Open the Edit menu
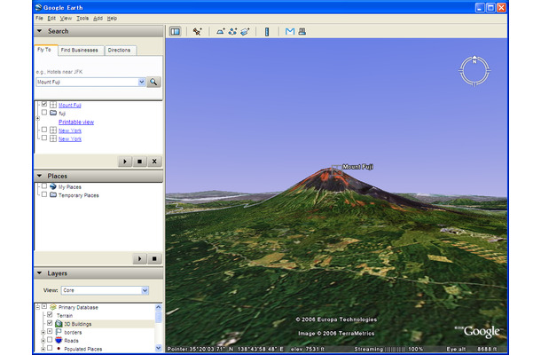Image resolution: width=541 pixels, height=355 pixels. [51, 19]
